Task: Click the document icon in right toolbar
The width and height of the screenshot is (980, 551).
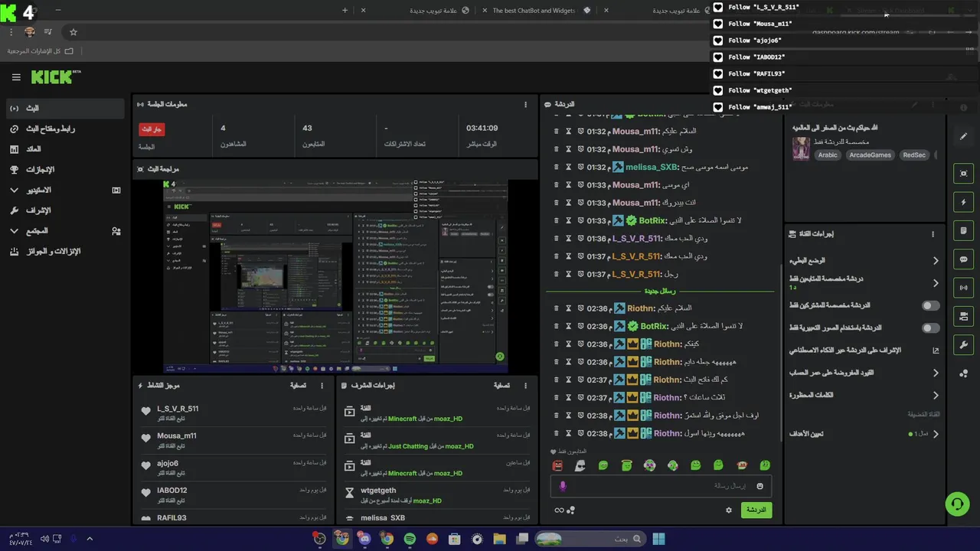Action: 964,231
